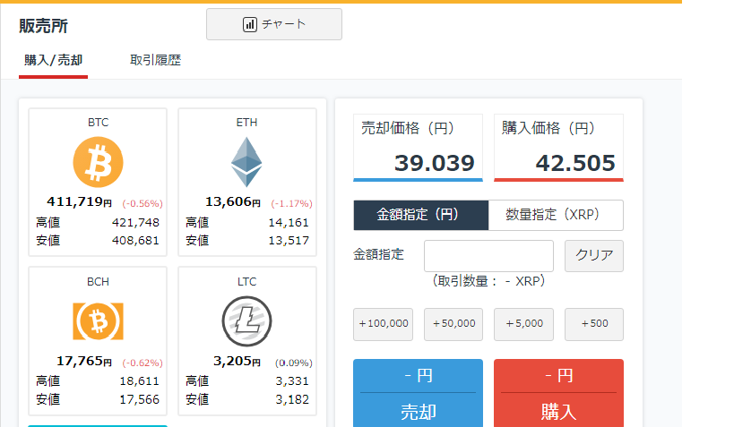Click BCH 高値 value 18,611
Screen dimensions: 734x427
[140, 381]
